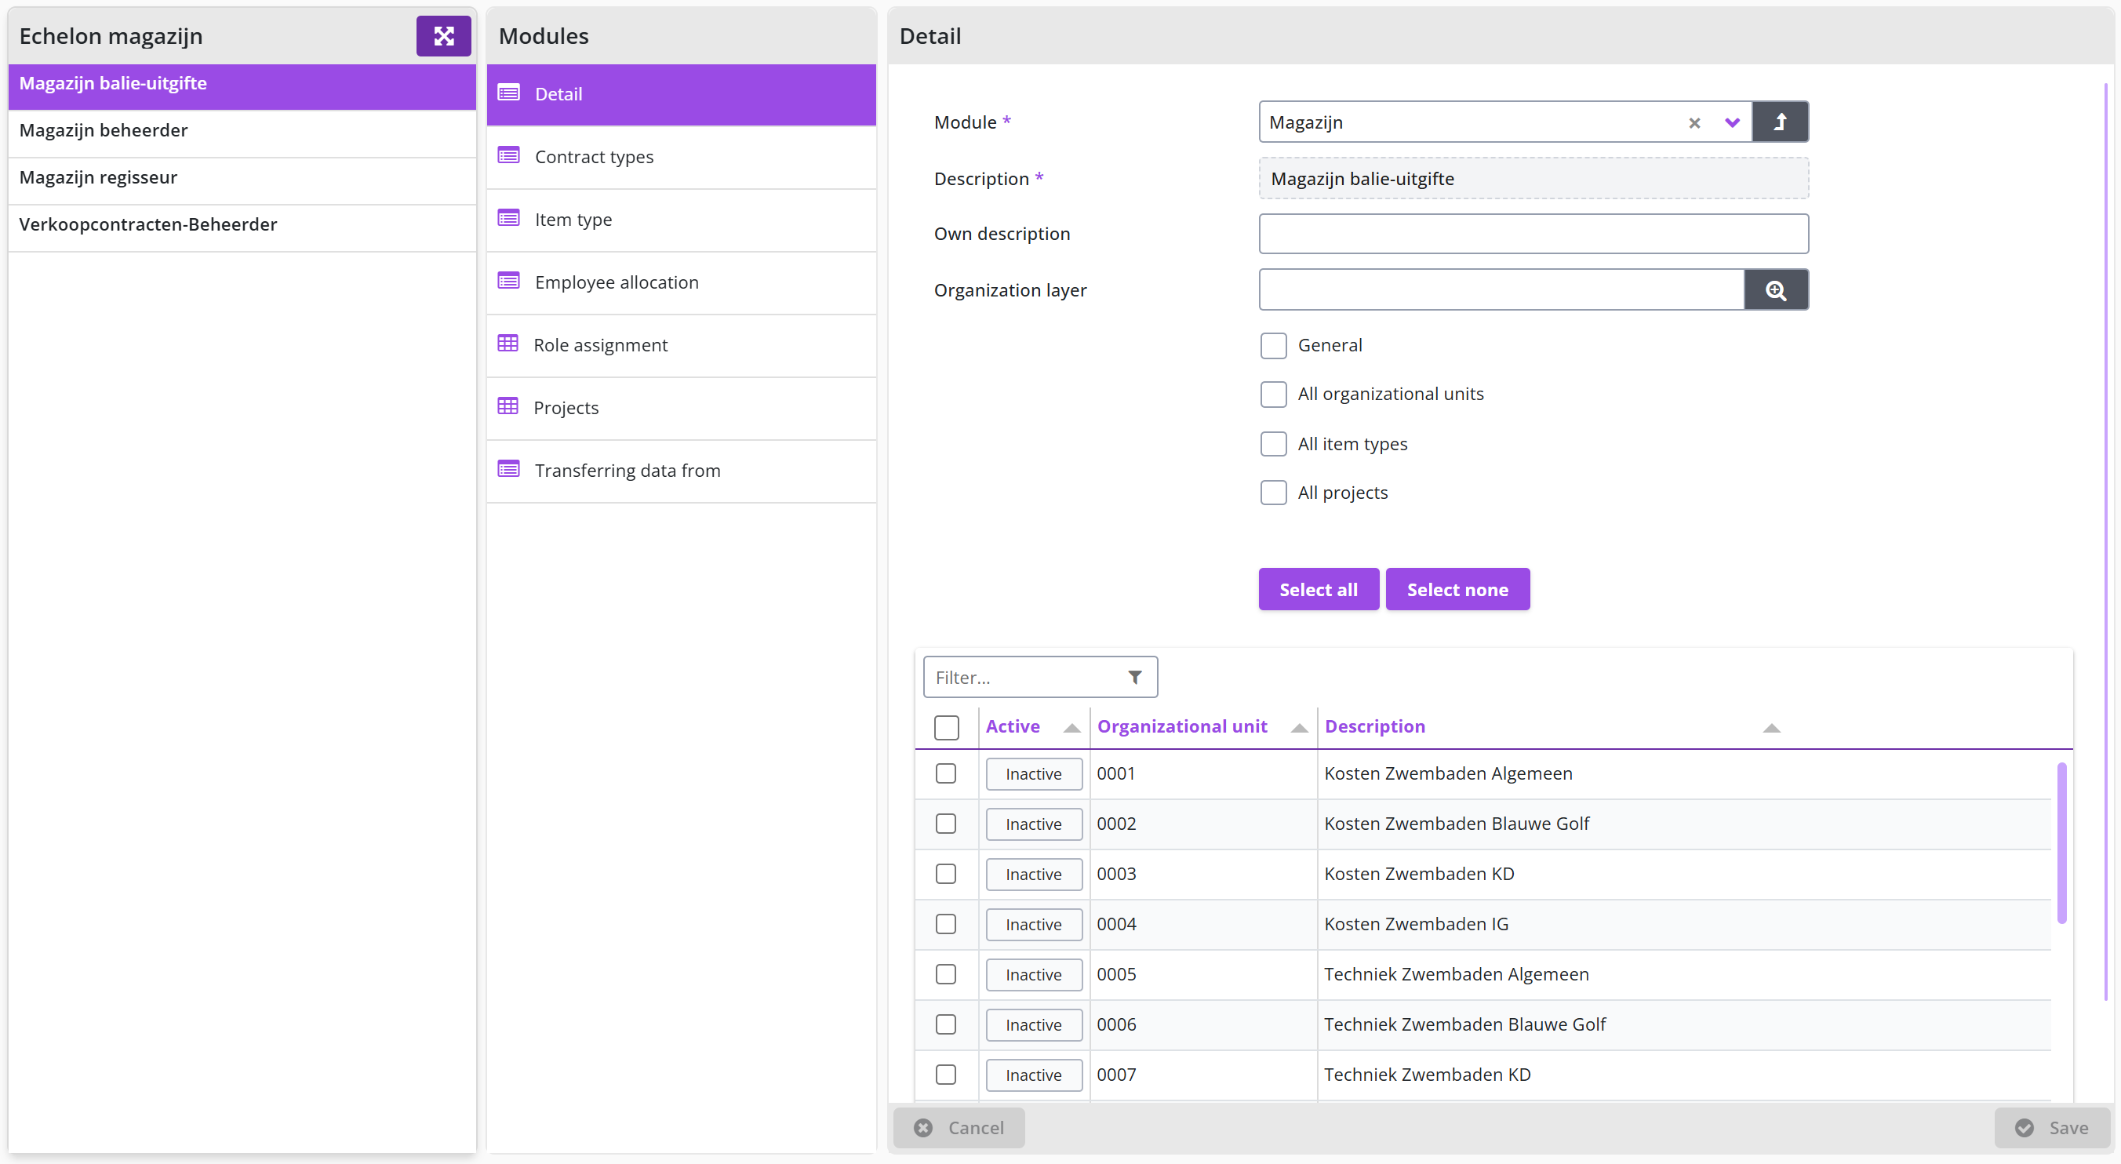
Task: Toggle Inactive status for unit 0002
Action: pos(1033,824)
